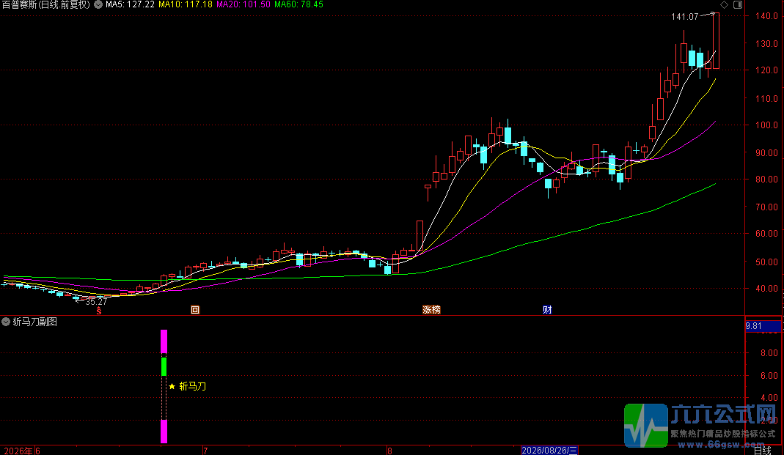Open the 六六公式网 watermark logo
Viewport: 784px width, 455px height.
pos(700,426)
